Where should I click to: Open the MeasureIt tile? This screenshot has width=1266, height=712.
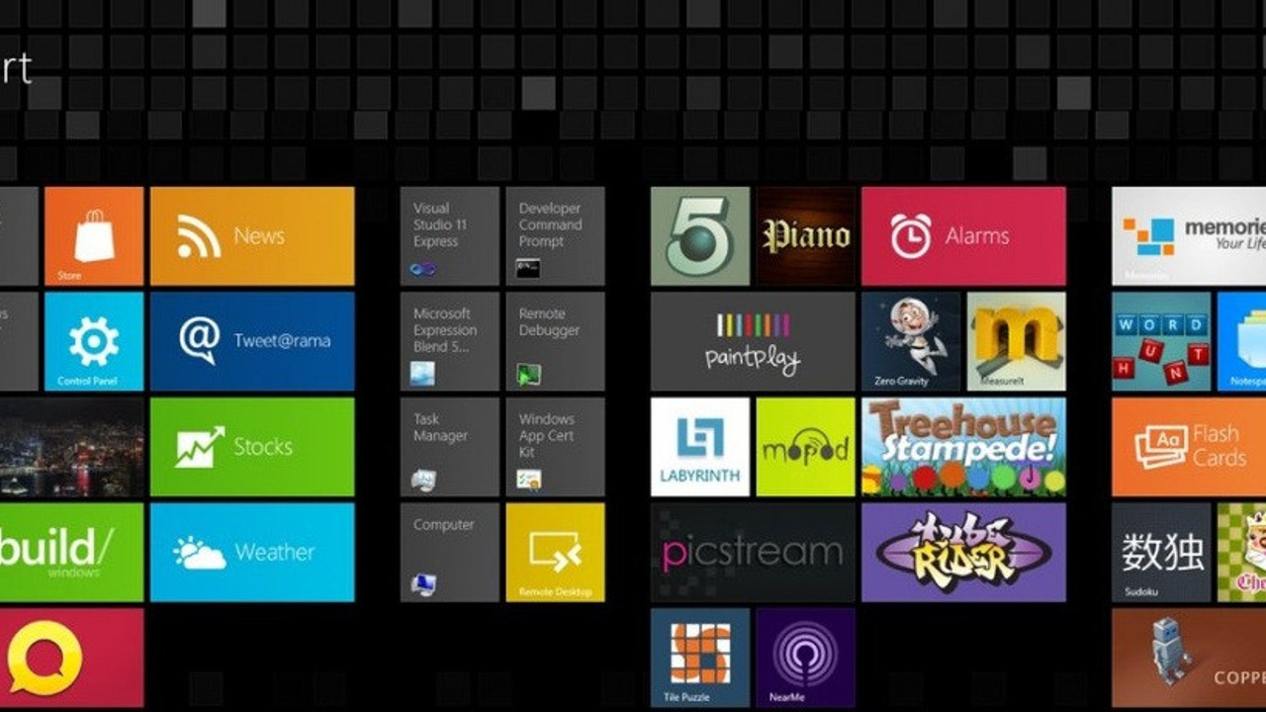[1016, 341]
